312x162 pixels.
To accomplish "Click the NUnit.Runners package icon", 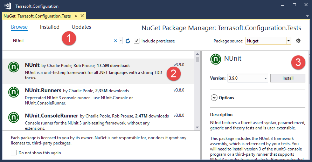I will [14, 92].
